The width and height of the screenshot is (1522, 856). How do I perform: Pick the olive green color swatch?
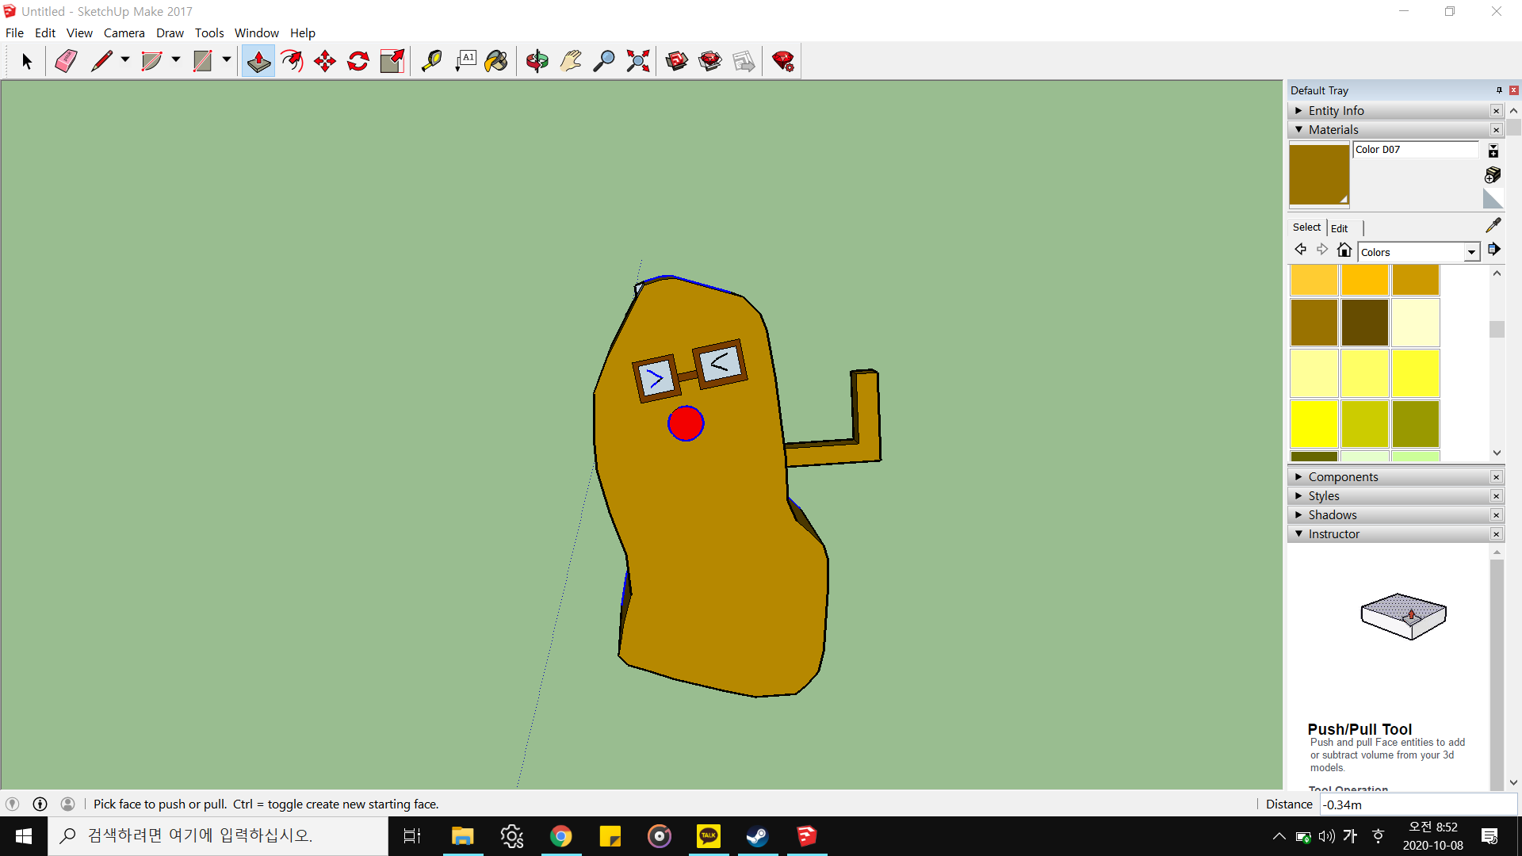(1416, 424)
